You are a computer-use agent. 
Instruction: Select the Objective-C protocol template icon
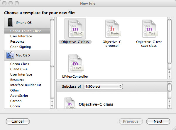[113, 29]
